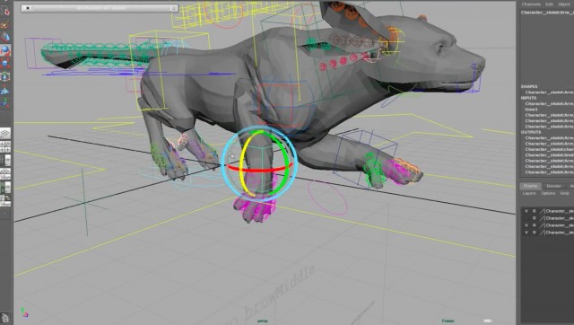Select the Scale tool red cube icon
Screen dimensions: 574x325
click(x=5, y=64)
